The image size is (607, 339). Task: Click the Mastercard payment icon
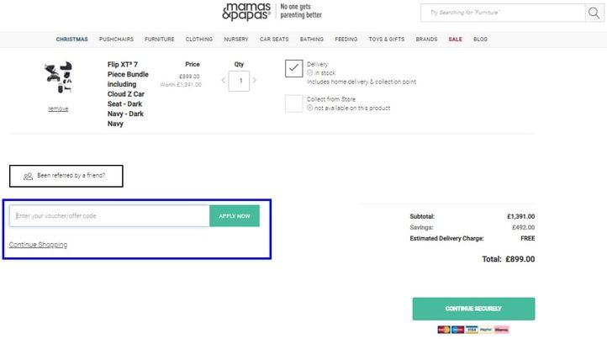coord(444,330)
